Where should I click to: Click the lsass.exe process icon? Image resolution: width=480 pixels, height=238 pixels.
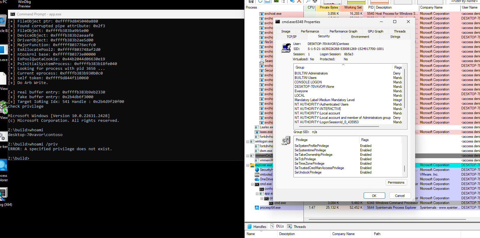click(x=257, y=132)
